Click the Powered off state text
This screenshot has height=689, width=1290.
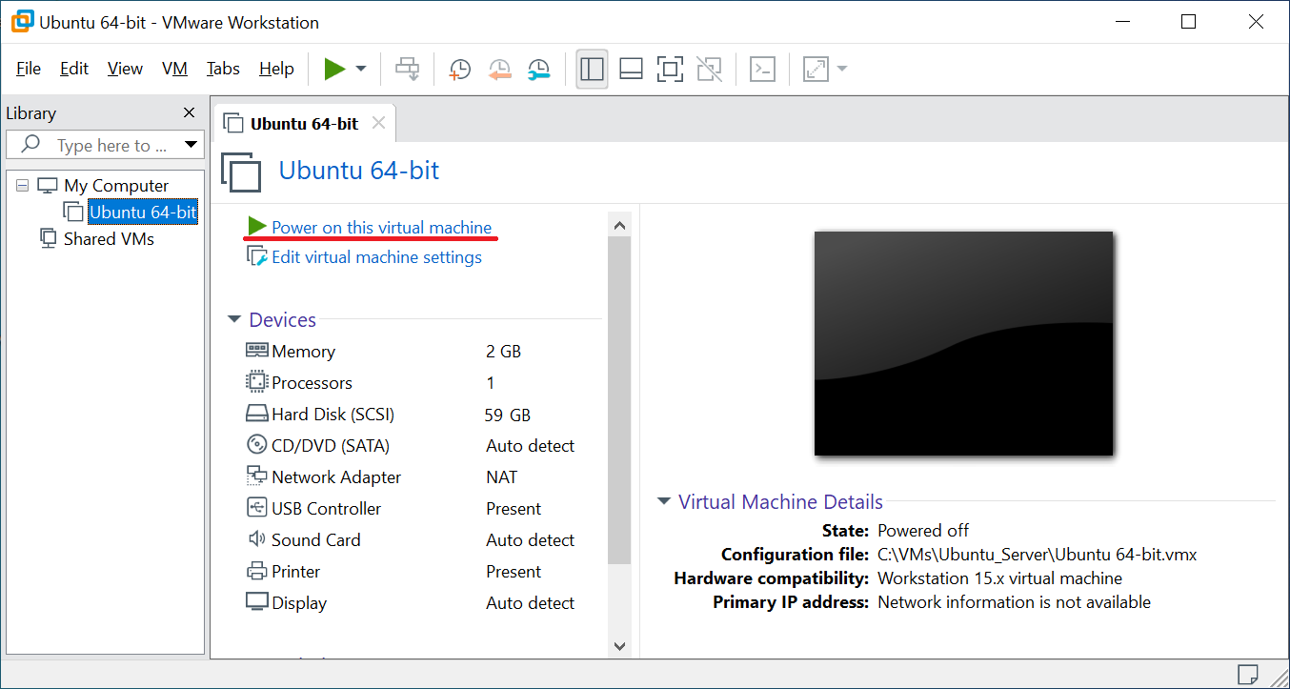[923, 531]
